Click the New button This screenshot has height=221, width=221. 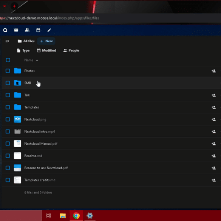tap(46, 41)
